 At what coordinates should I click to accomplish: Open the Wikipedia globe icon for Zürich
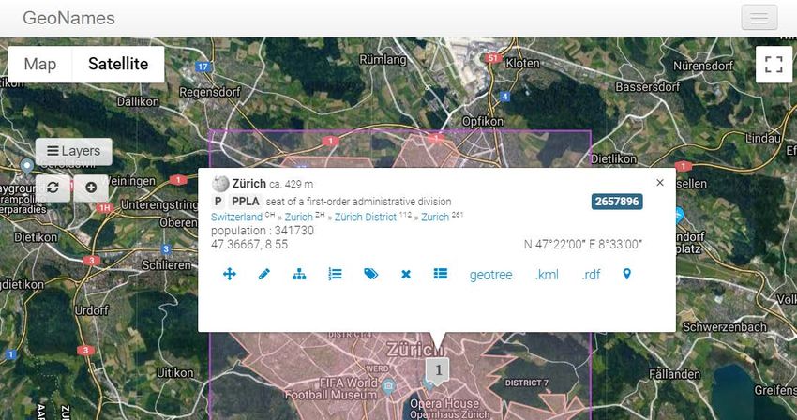pos(220,184)
